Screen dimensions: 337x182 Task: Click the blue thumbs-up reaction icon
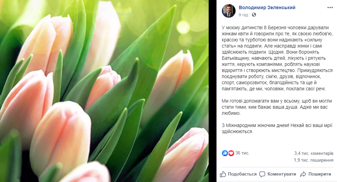pyautogui.click(x=225, y=153)
